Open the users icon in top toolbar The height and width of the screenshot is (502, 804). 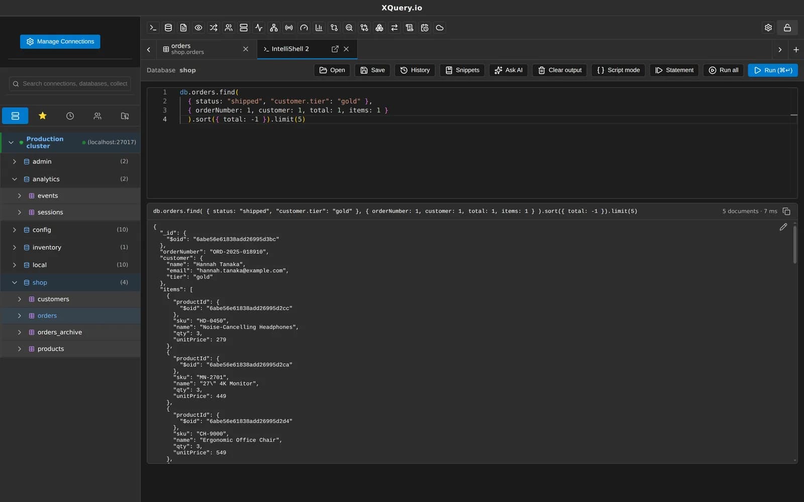click(x=229, y=28)
